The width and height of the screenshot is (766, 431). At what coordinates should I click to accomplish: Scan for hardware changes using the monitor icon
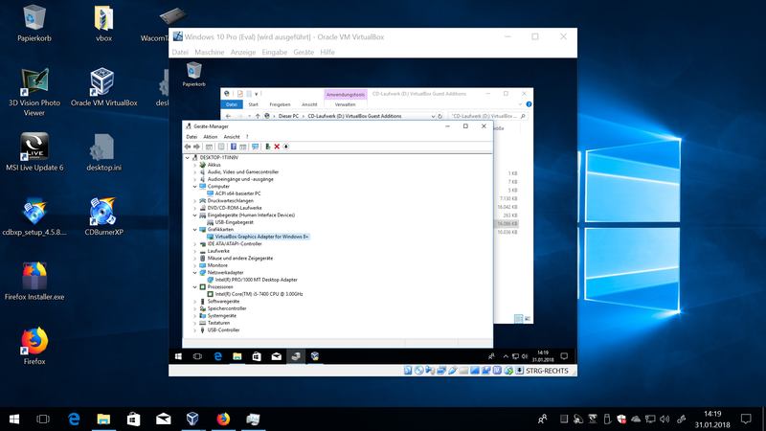[255, 147]
